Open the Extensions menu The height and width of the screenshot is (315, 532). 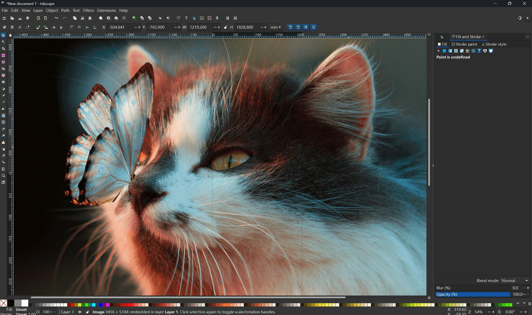tap(106, 10)
